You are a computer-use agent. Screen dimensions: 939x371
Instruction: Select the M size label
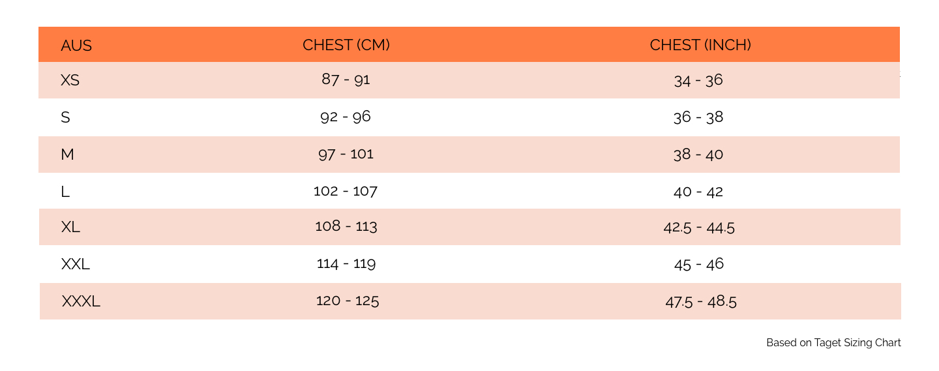pyautogui.click(x=67, y=155)
